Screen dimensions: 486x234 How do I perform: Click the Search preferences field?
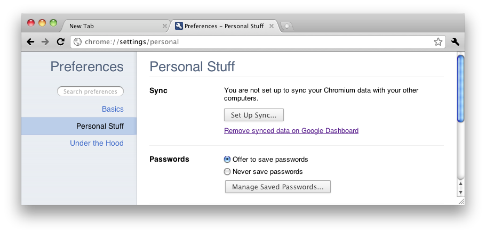pos(90,91)
